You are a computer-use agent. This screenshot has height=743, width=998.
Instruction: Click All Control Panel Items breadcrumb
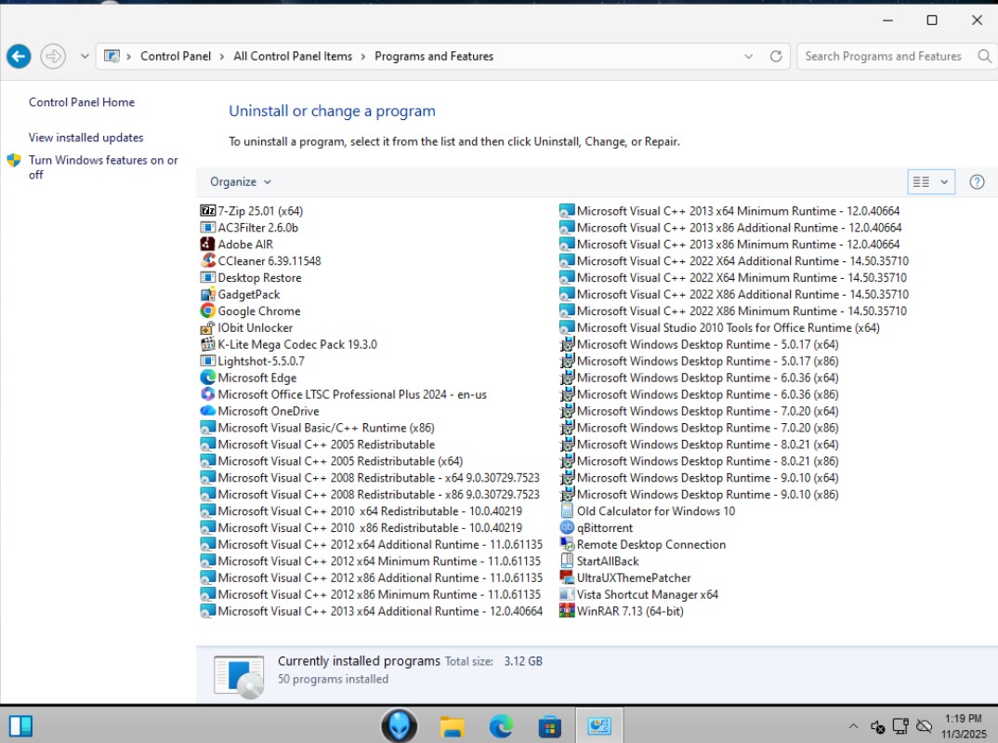[293, 56]
